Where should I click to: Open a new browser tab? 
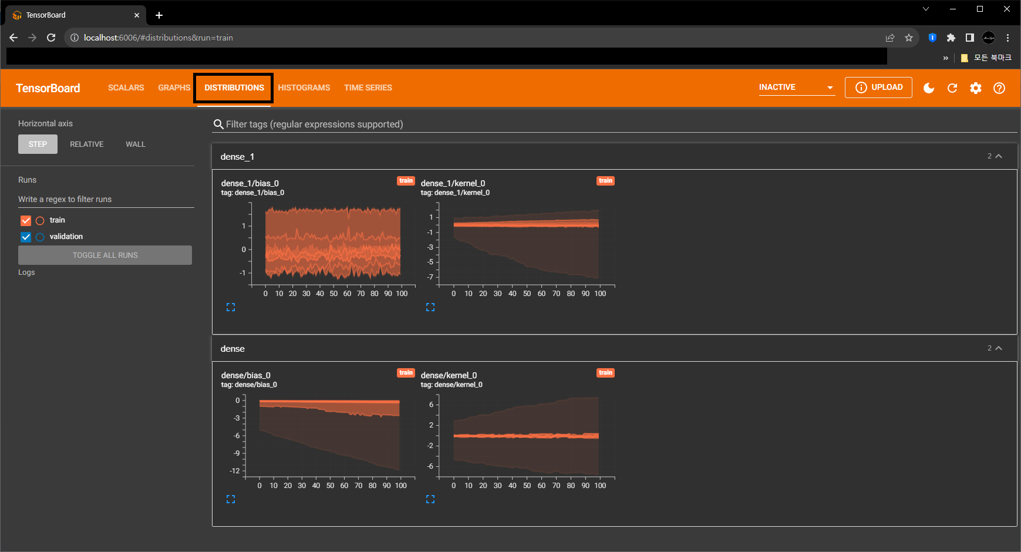tap(159, 15)
